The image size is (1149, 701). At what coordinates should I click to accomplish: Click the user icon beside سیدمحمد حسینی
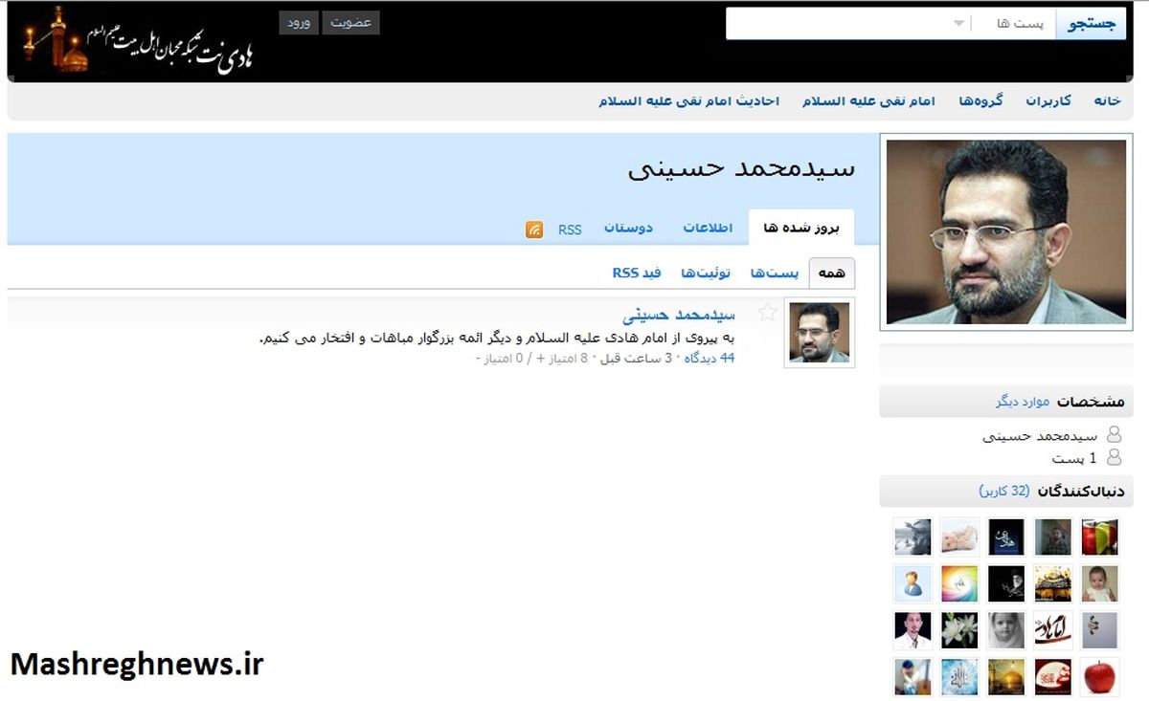tap(1114, 435)
